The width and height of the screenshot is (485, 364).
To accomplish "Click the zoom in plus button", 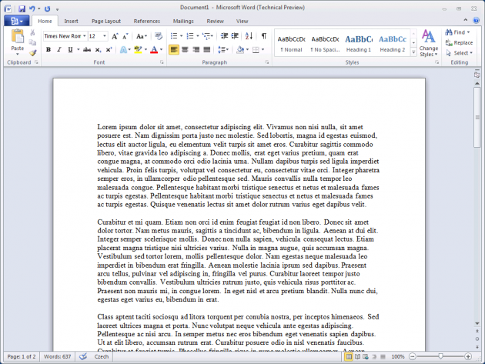I will point(468,356).
